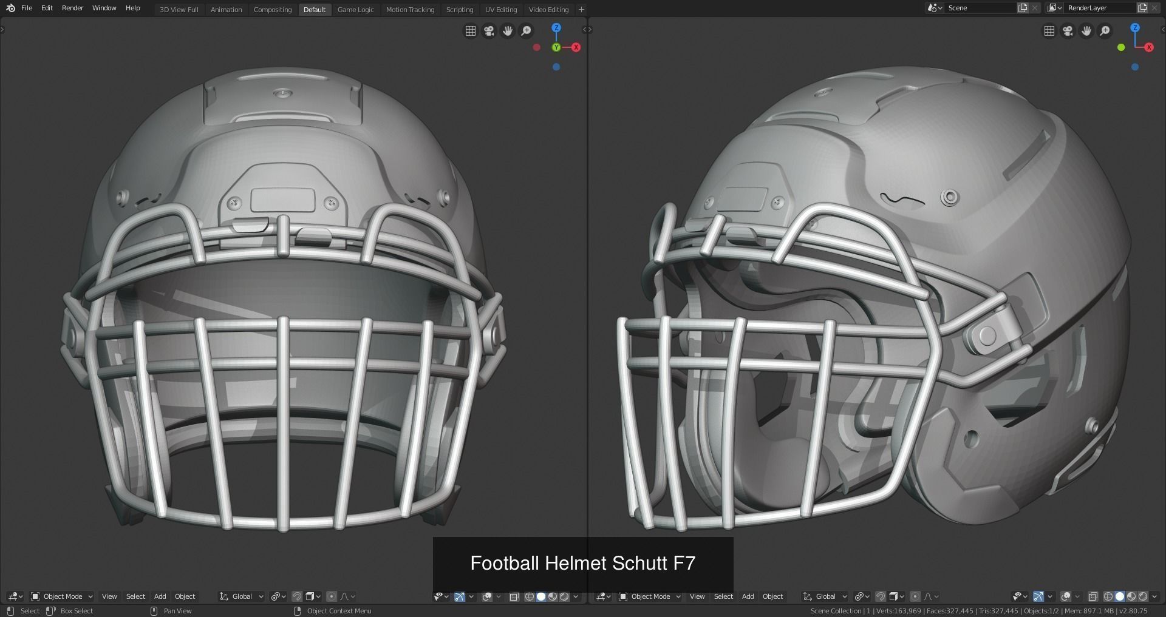The width and height of the screenshot is (1166, 617).
Task: Switch right viewport to camera view
Action: pyautogui.click(x=1068, y=30)
